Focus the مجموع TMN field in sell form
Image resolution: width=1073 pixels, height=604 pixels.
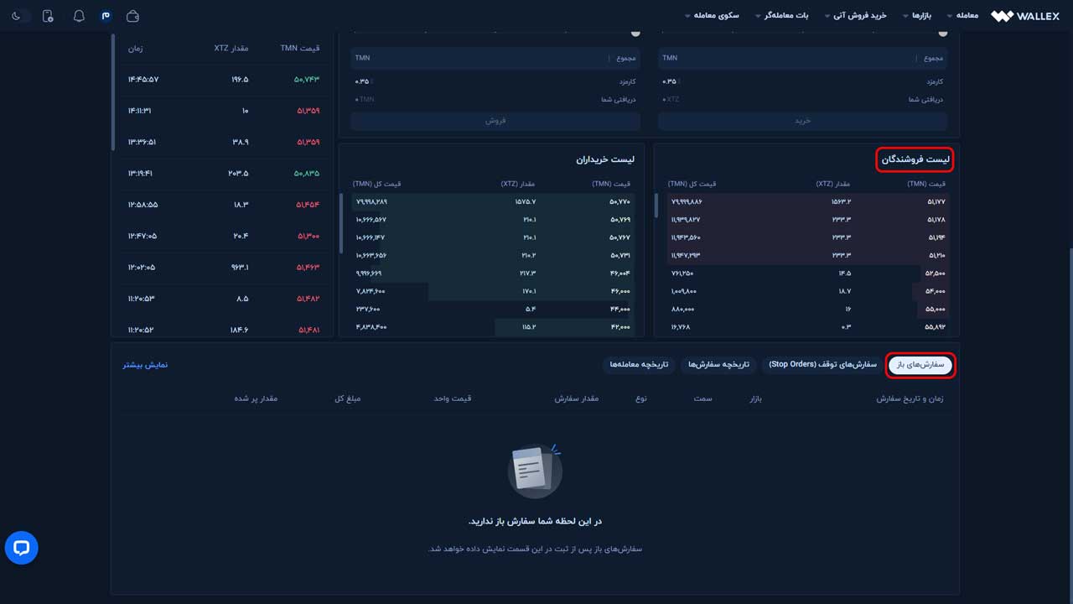(495, 58)
